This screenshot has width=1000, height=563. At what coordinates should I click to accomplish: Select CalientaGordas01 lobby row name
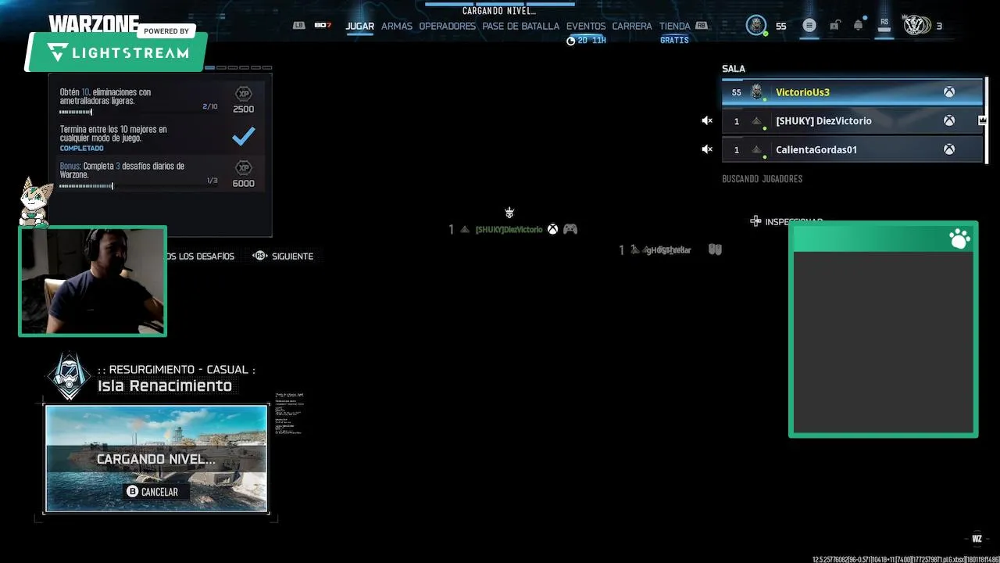pos(816,149)
